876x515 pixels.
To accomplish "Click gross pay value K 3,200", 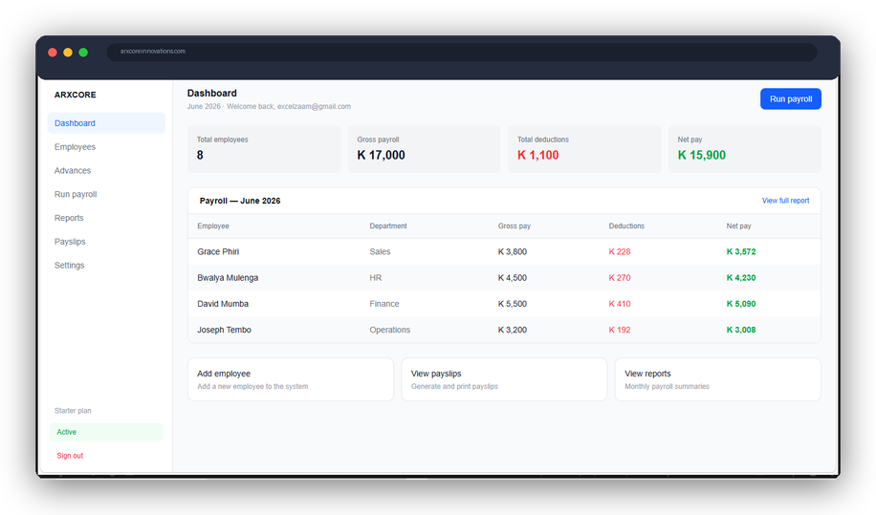I will tap(513, 330).
